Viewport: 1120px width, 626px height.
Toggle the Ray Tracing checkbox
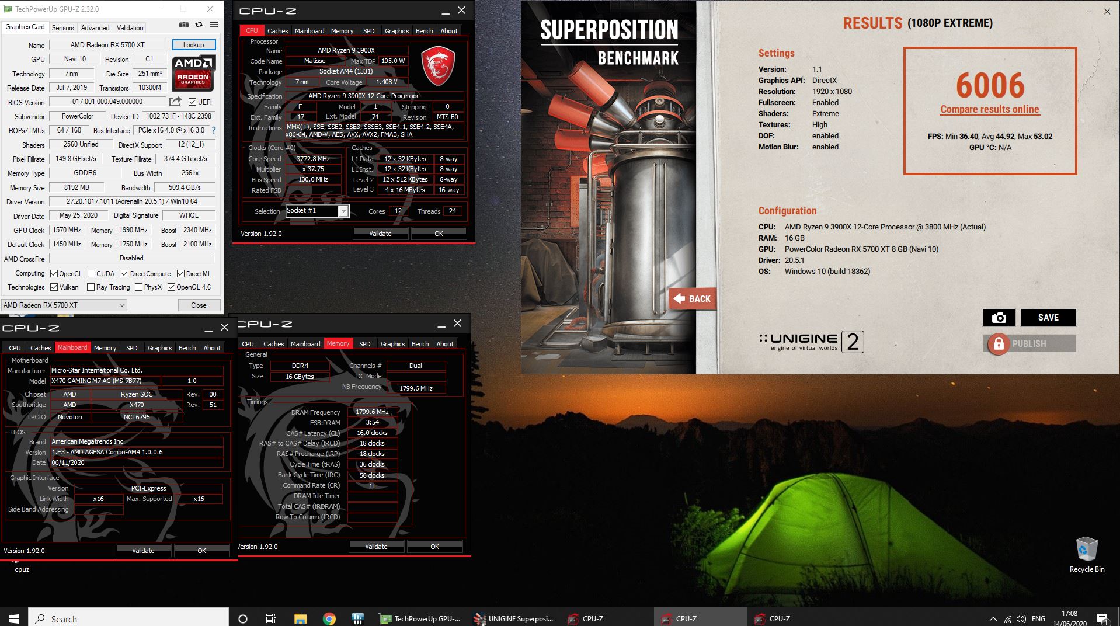click(x=91, y=287)
